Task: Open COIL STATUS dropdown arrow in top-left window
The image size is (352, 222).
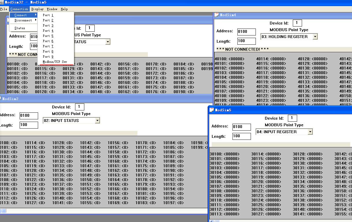Action: click(x=108, y=42)
